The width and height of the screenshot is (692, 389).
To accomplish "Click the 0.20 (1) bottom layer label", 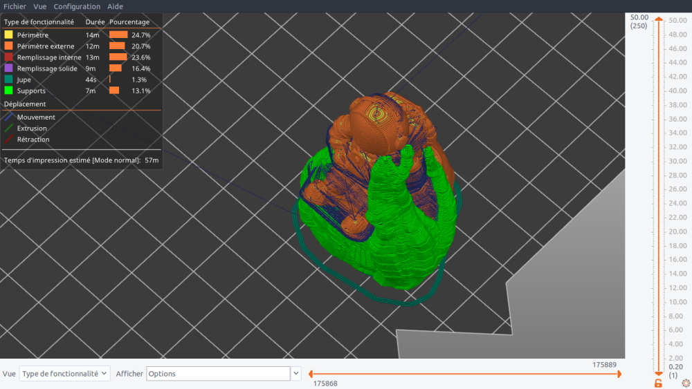I will tap(675, 371).
